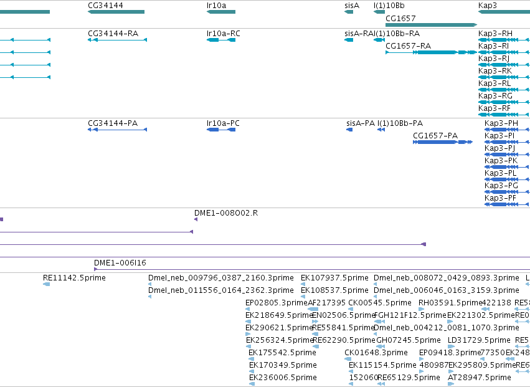Click the l(1)10Bb-PA protein label
Screen dimensions: 530x387
point(400,123)
